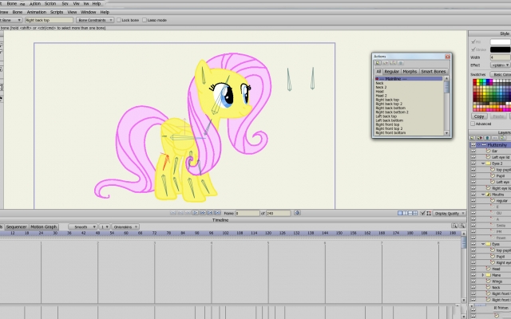This screenshot has width=511, height=319.
Task: Tick the Advanced checkbox in Style panel
Action: click(x=473, y=124)
